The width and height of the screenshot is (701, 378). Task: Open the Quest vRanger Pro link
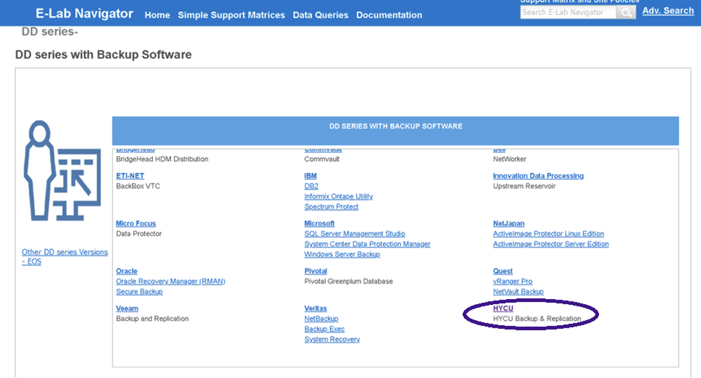(x=512, y=282)
